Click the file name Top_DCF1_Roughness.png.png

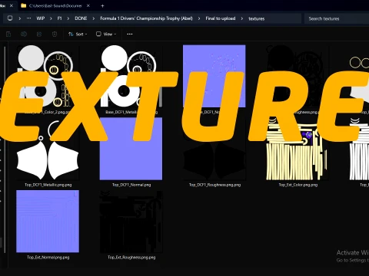coord(214,185)
